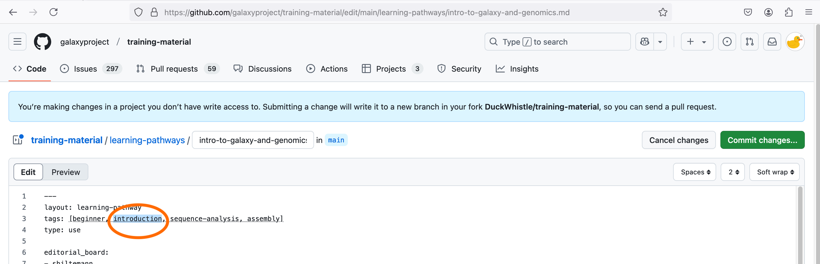
Task: Open GitHub global navigation menu
Action: (x=17, y=42)
